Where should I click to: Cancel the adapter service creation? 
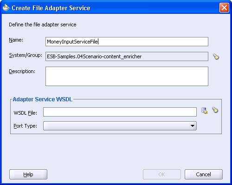click(x=204, y=174)
